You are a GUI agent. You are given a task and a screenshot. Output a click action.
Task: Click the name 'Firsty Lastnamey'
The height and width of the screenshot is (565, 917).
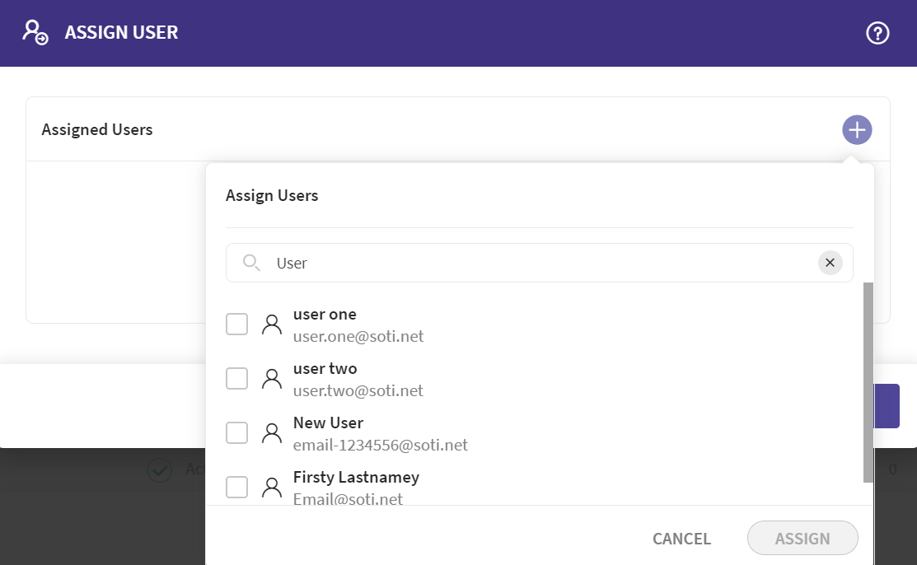356,477
